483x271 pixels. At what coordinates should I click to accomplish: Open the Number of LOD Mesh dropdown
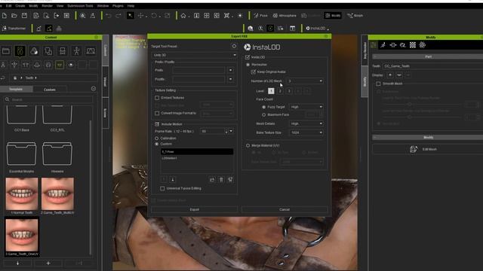point(305,81)
